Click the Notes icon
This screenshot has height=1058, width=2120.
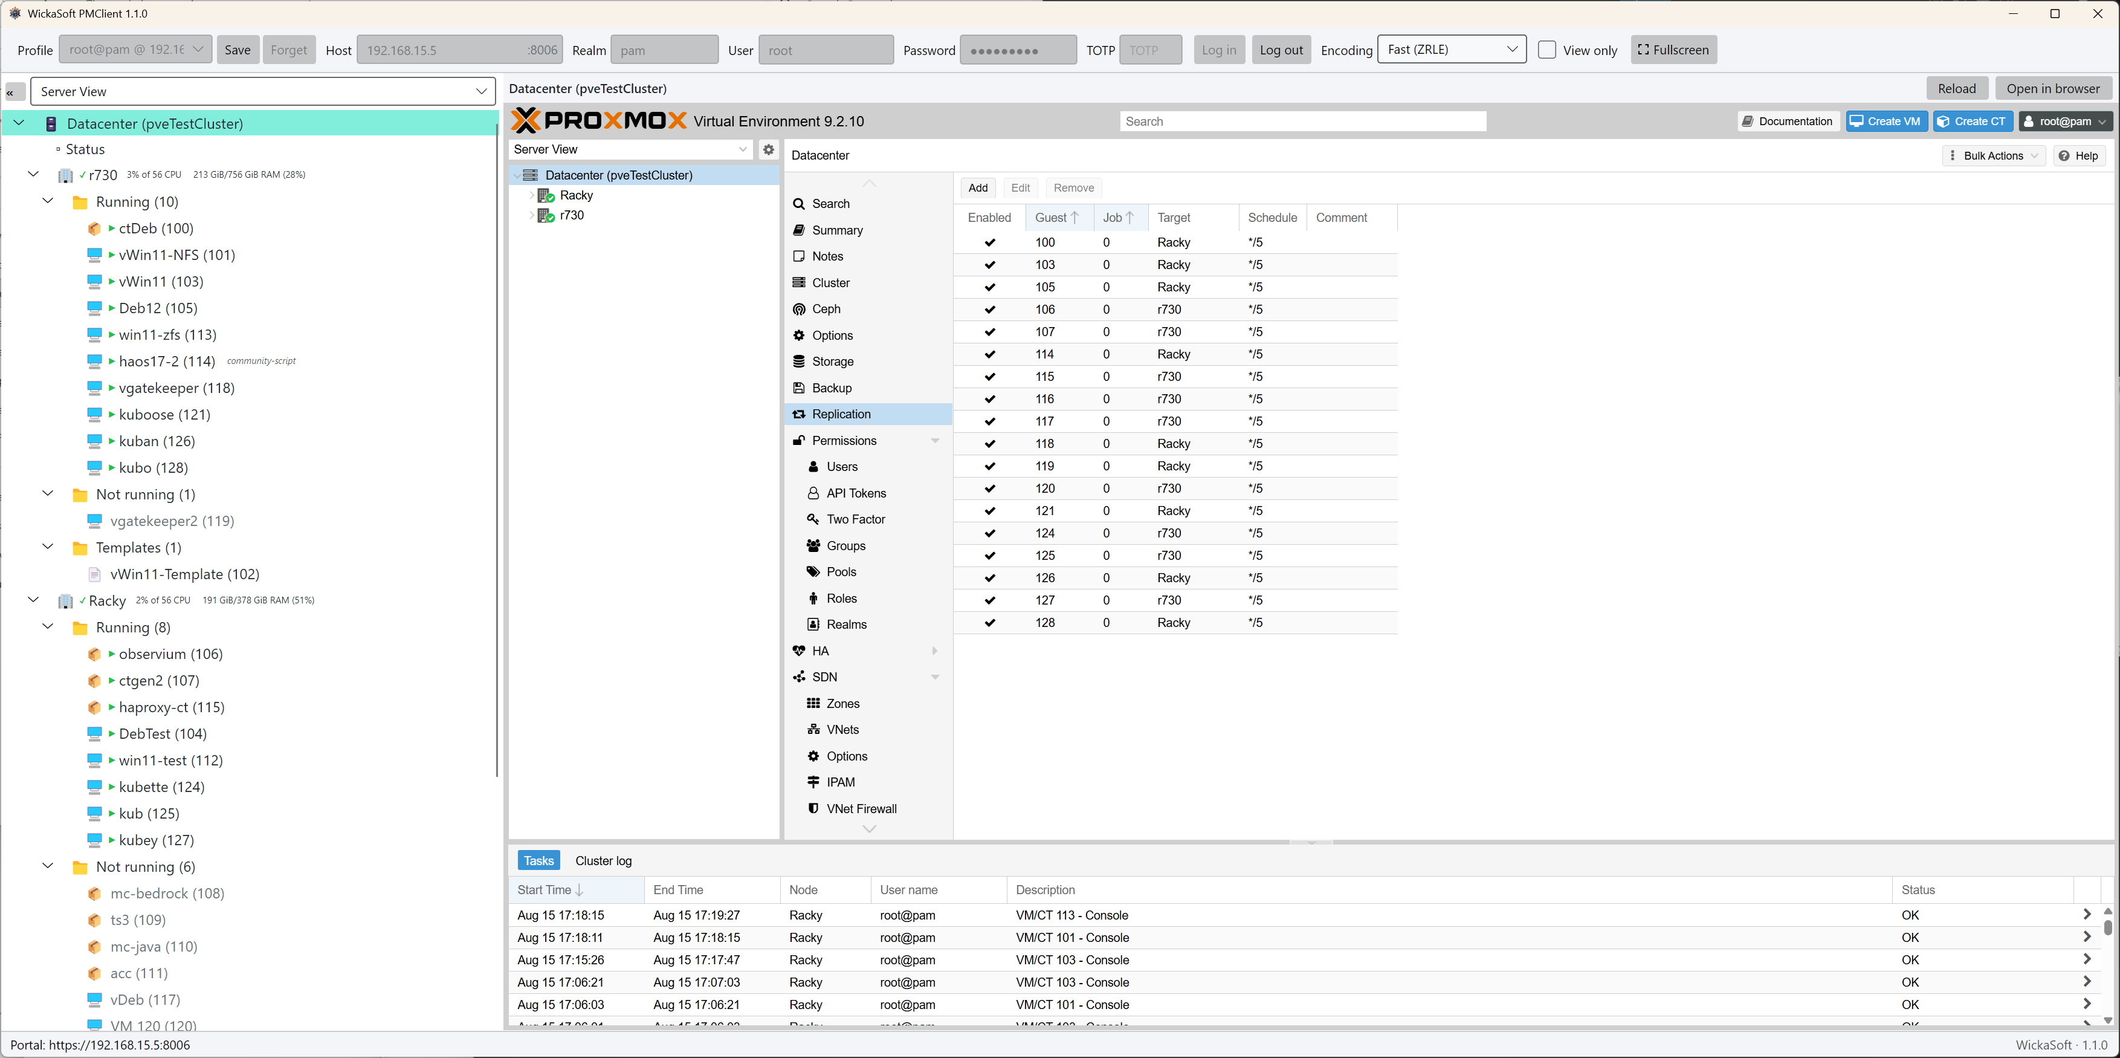pos(798,257)
